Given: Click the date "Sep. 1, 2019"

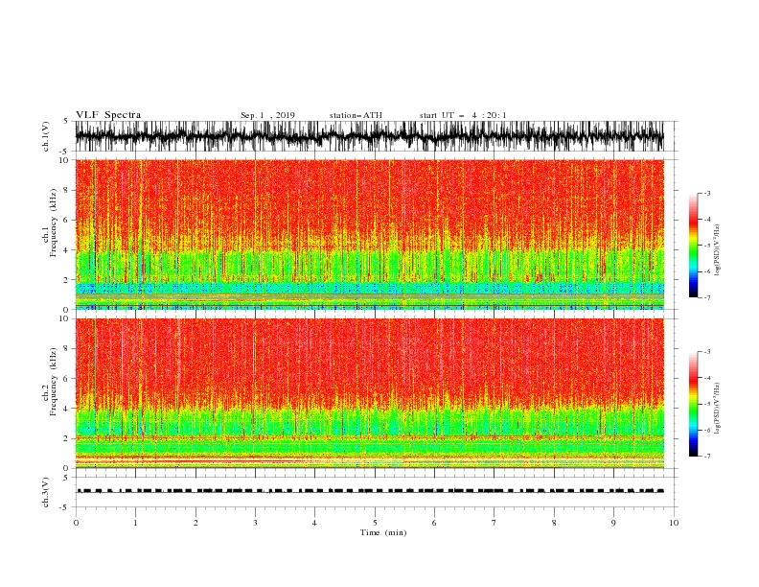Looking at the screenshot, I should (x=267, y=115).
